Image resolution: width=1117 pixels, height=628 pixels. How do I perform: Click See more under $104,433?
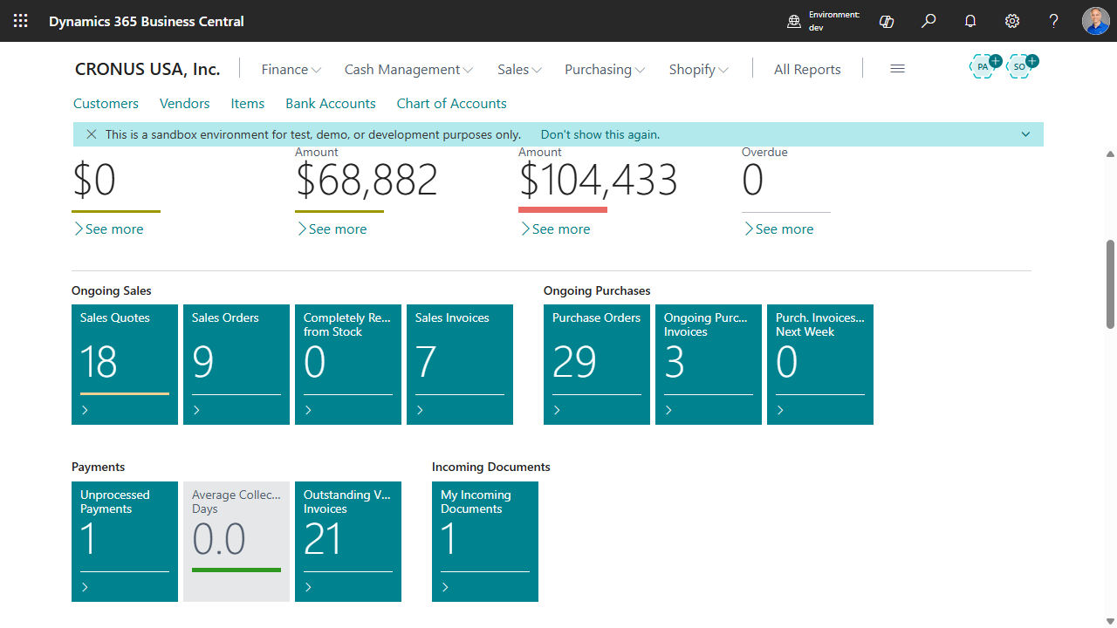click(554, 229)
